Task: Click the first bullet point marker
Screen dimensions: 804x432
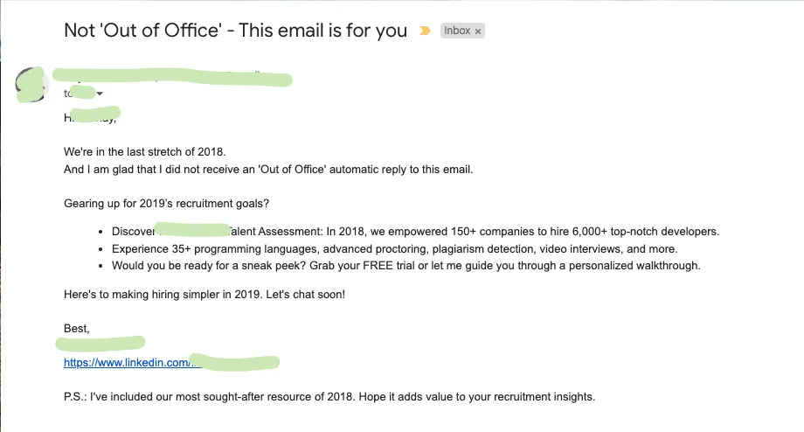Action: point(101,232)
